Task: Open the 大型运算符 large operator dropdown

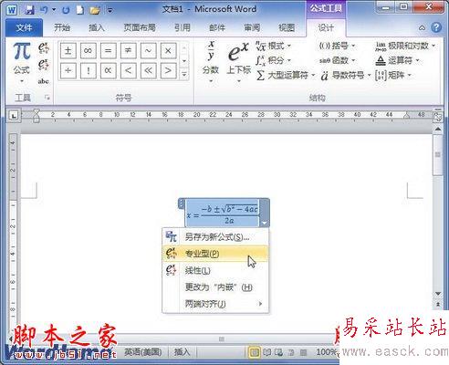Action: (285, 75)
